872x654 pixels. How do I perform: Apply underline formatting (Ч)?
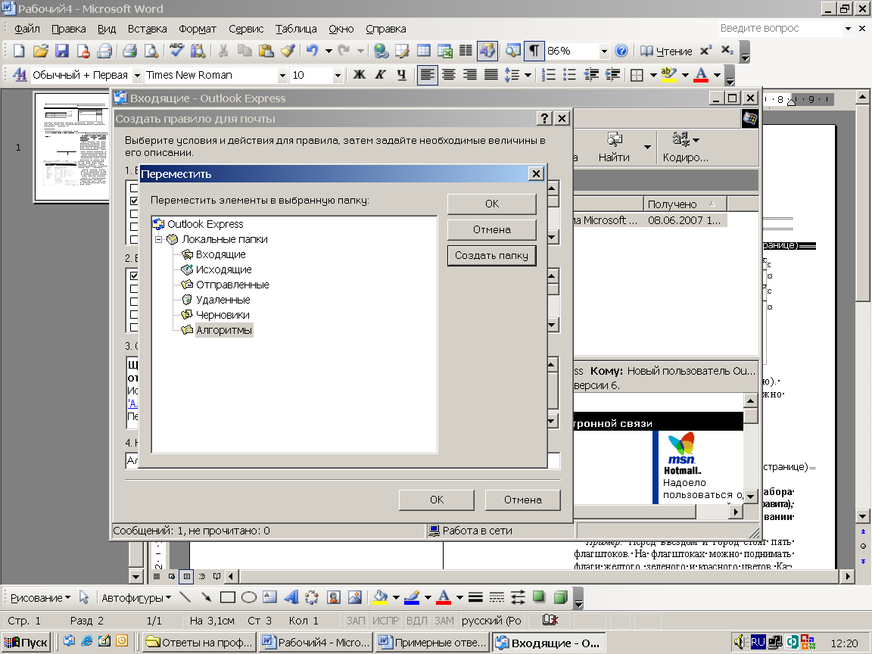click(x=401, y=74)
